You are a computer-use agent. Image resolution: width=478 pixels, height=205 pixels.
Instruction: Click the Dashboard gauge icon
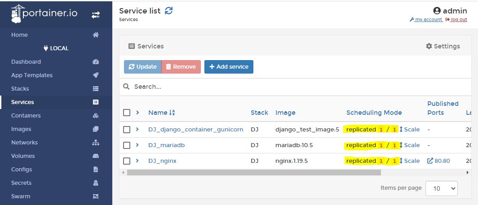click(x=95, y=62)
